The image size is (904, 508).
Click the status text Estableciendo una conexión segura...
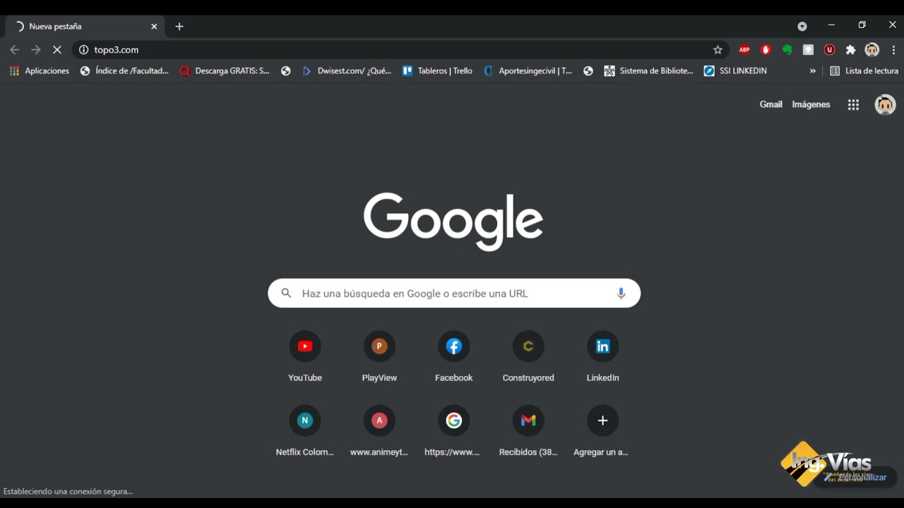coord(68,491)
